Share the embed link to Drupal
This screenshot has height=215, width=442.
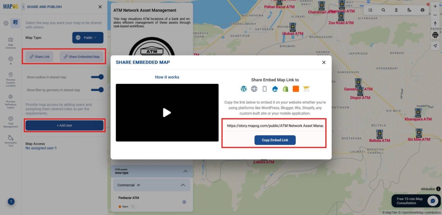275,89
